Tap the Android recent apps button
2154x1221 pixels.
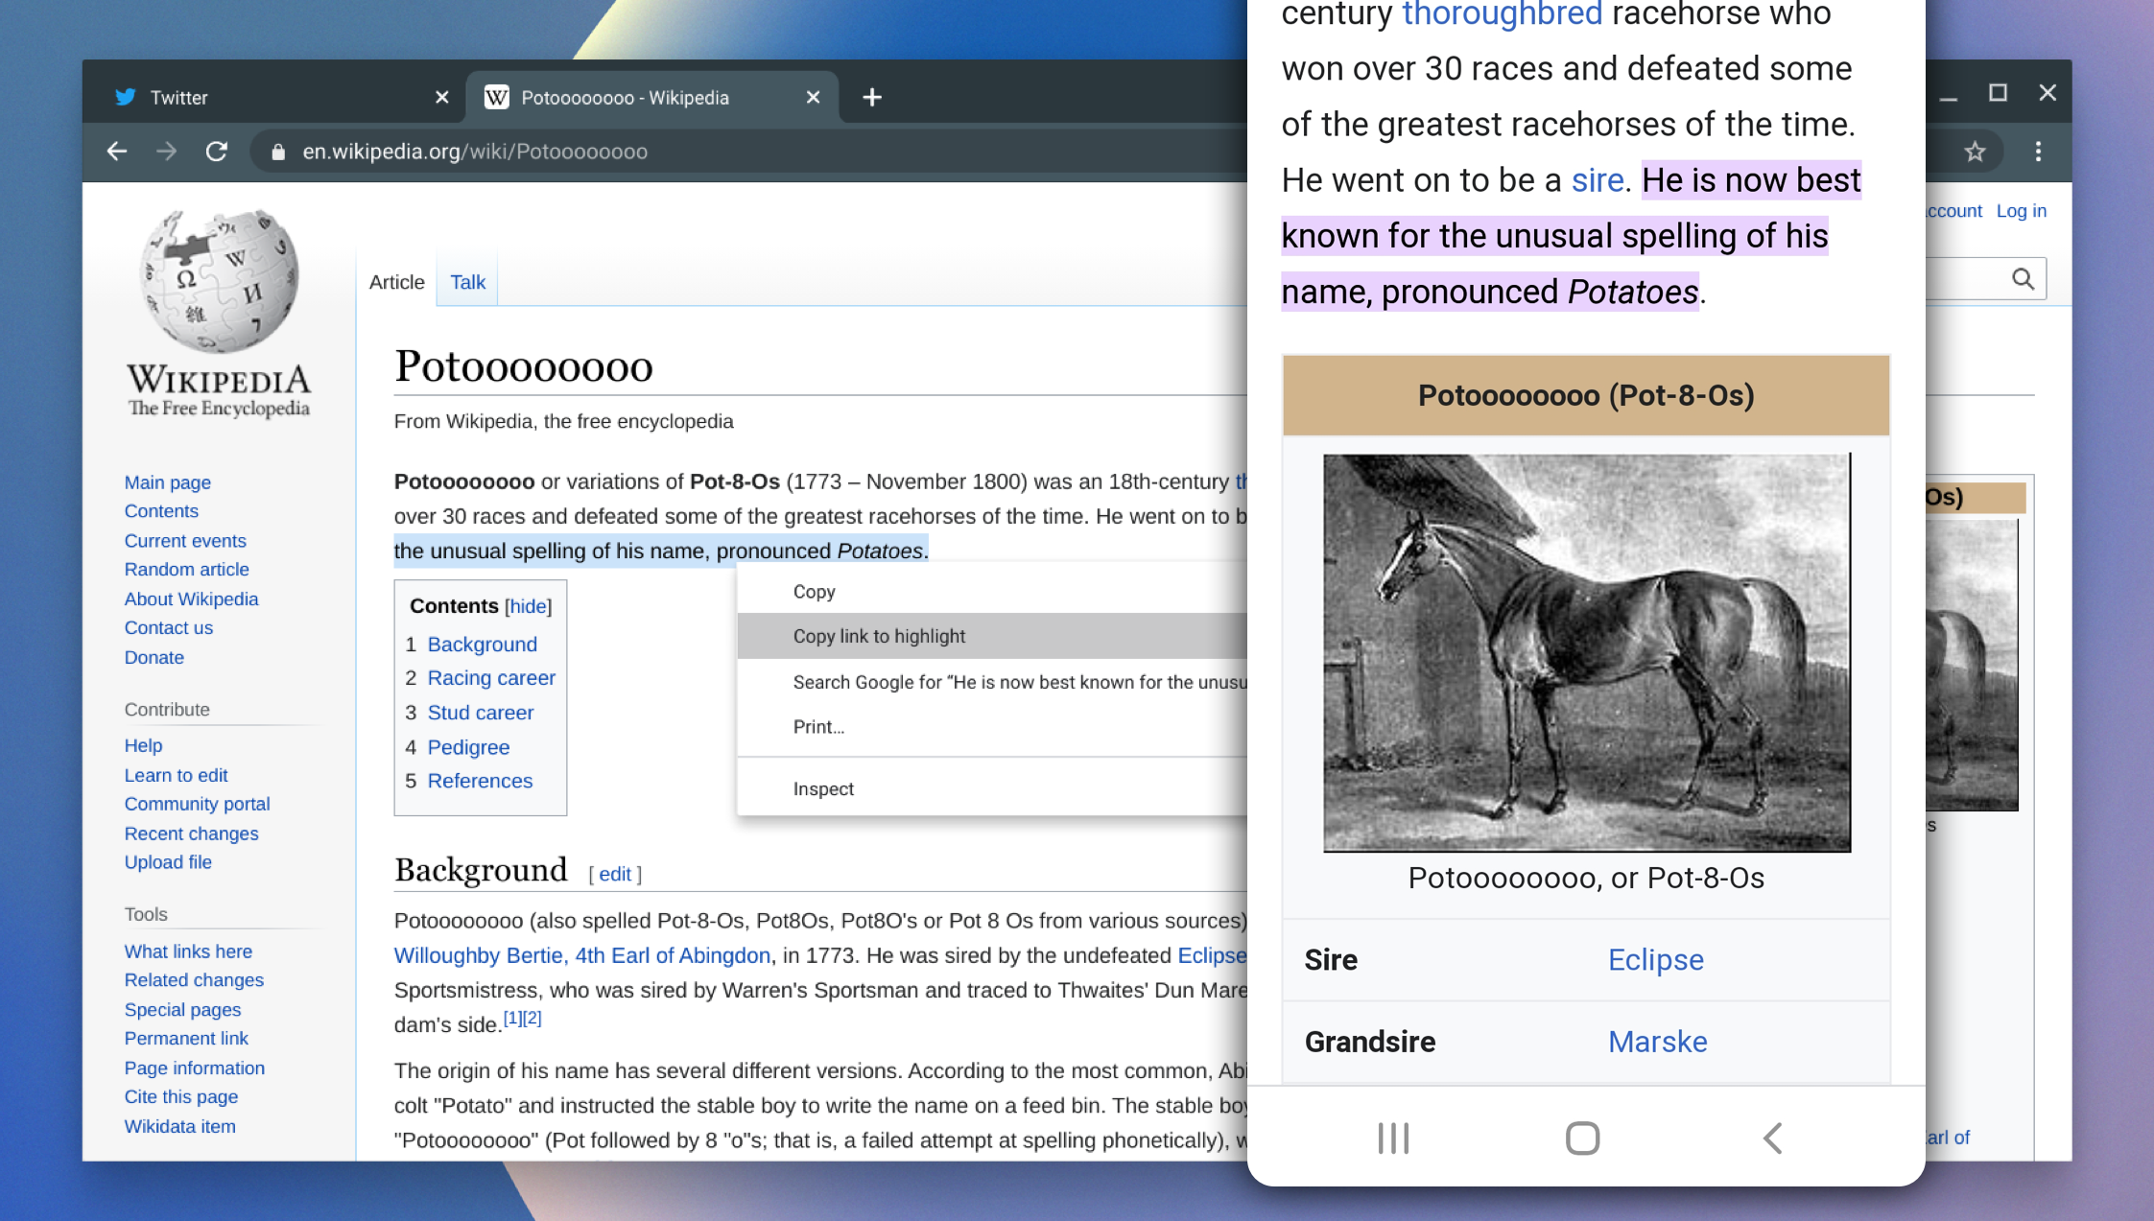click(x=1393, y=1139)
